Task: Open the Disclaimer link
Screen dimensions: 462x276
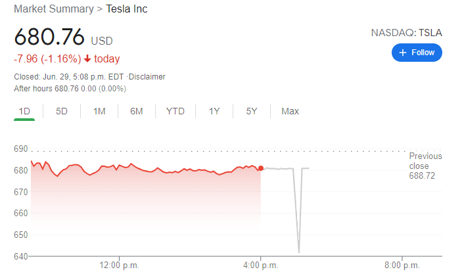Action: (x=148, y=76)
